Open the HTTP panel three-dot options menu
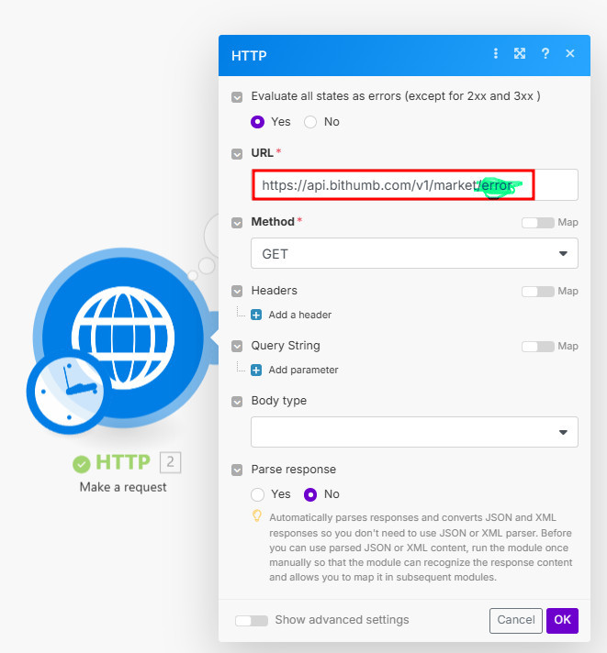 (496, 54)
